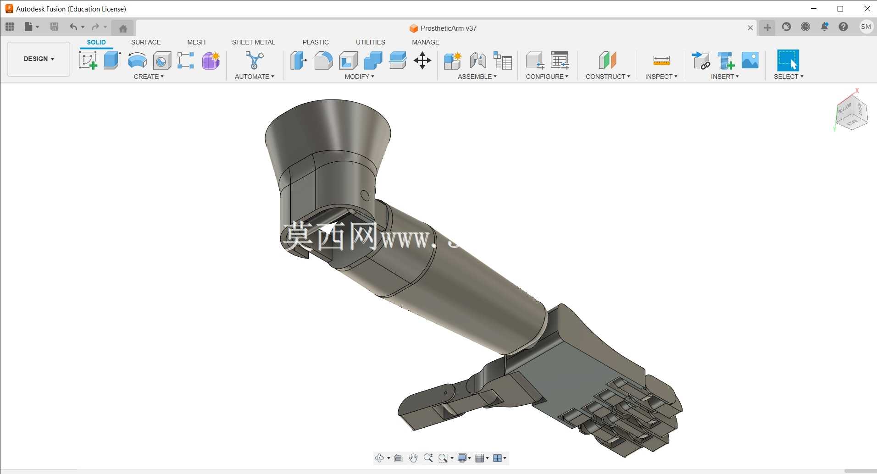Open the SM user profile
The image size is (877, 474).
point(866,27)
